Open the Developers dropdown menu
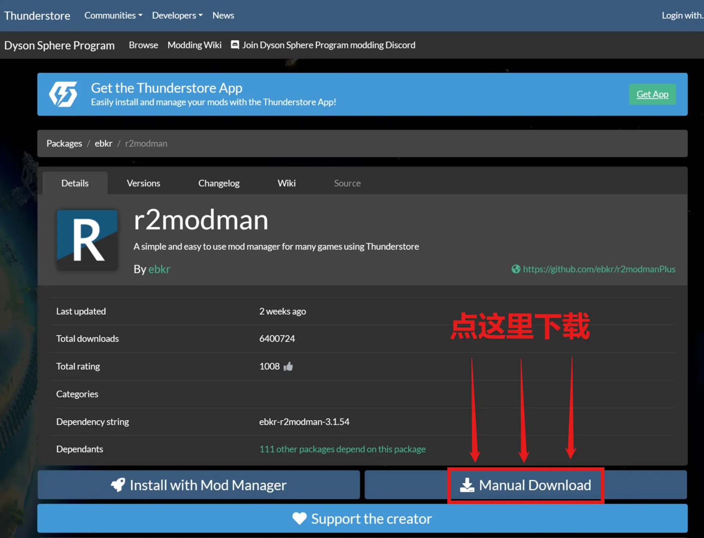704x538 pixels. [177, 15]
